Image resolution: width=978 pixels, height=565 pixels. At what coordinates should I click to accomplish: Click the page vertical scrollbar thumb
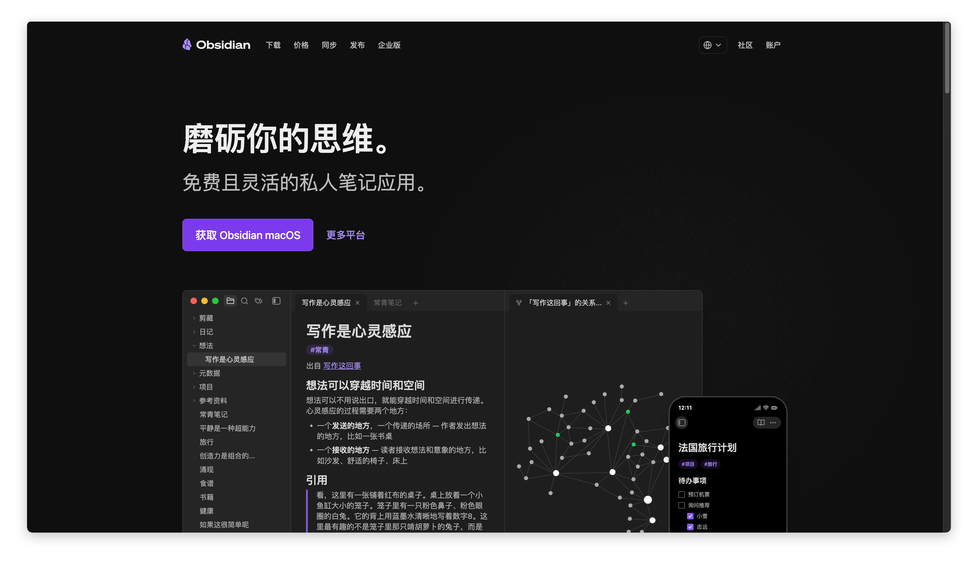click(x=947, y=58)
